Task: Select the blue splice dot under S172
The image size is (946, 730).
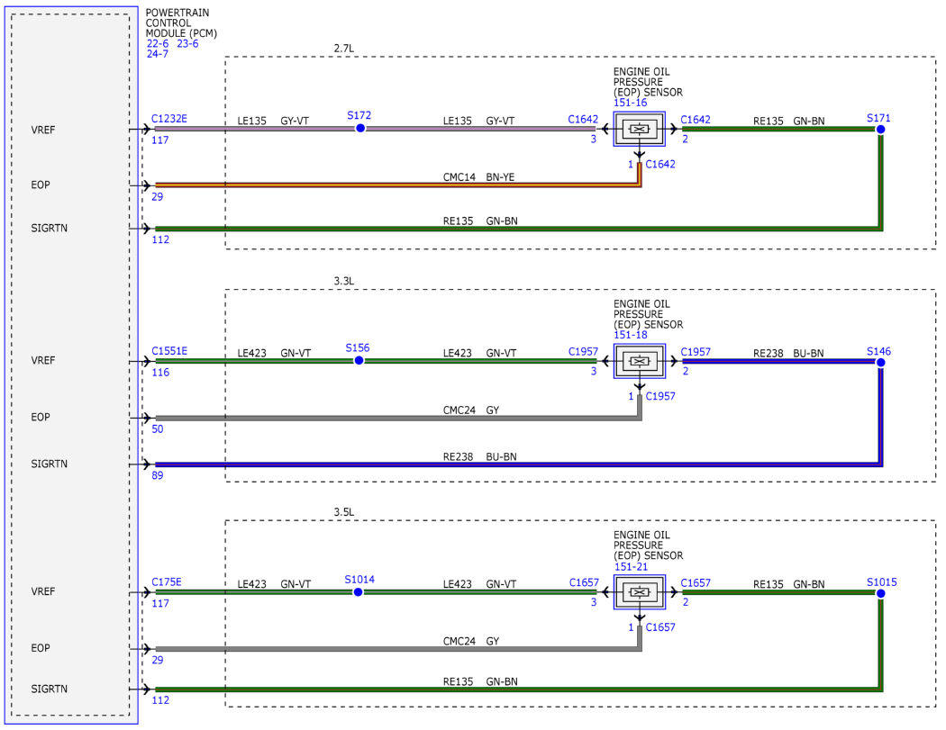Action: point(360,129)
